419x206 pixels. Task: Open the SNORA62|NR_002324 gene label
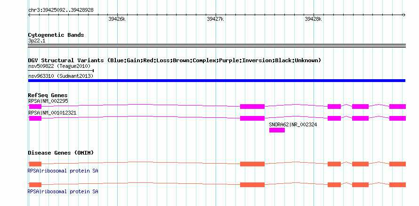(293, 124)
